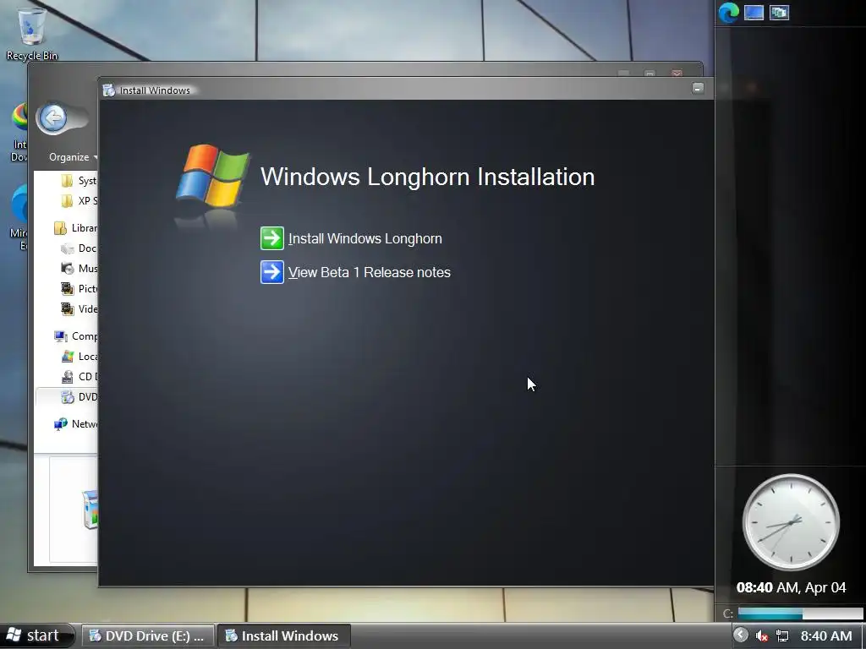Click the C: drive usage bar

pyautogui.click(x=800, y=614)
